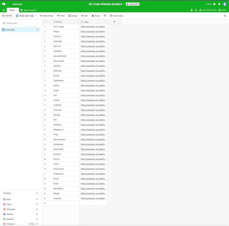229x226 pixels.
Task: View the base snapshot history
Action: [x=196, y=10]
